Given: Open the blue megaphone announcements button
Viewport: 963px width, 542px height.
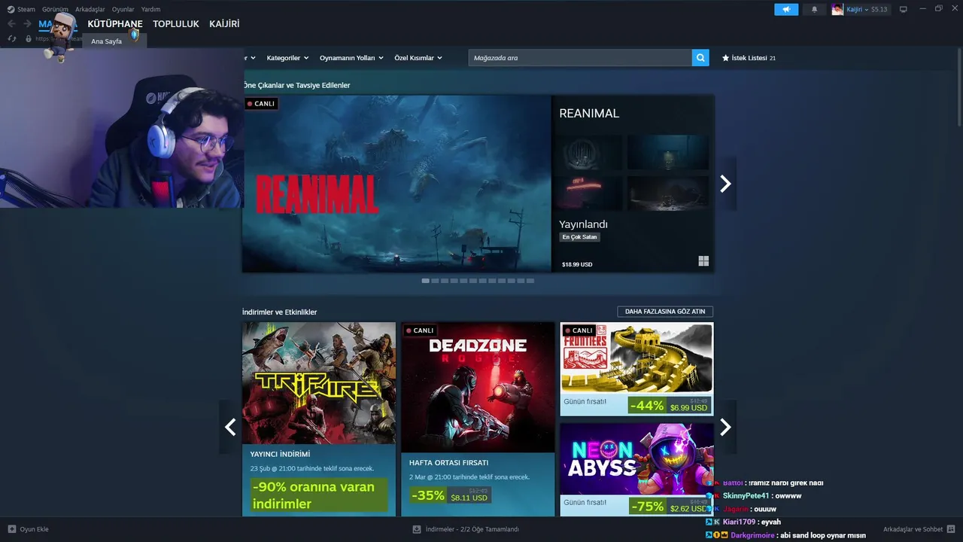Looking at the screenshot, I should coord(786,9).
